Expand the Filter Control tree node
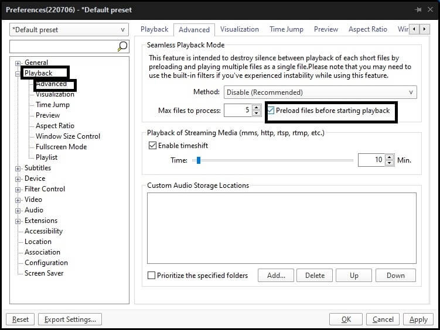The width and height of the screenshot is (440, 330). point(18,190)
